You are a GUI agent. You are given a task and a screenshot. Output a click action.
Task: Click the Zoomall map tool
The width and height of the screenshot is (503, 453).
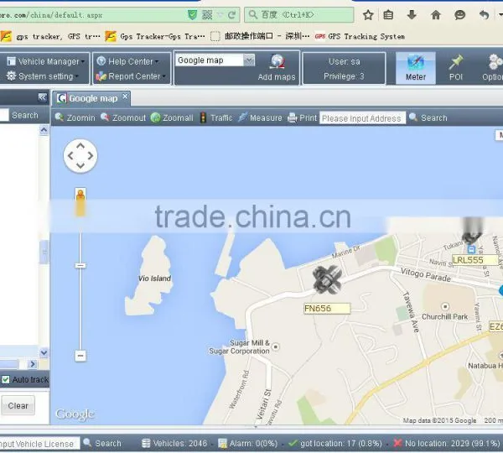coord(172,117)
